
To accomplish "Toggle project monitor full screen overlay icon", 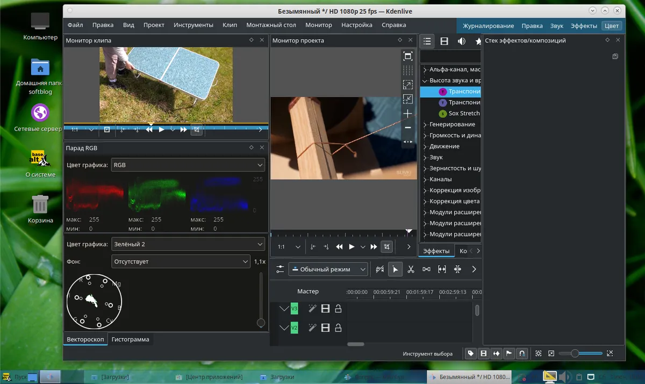I will [x=407, y=56].
